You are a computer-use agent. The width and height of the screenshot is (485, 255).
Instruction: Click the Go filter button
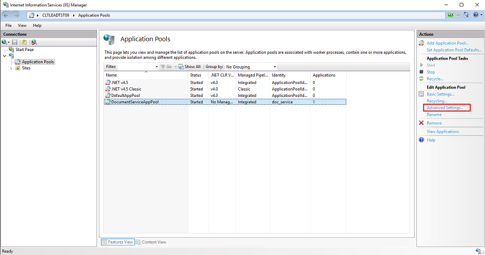point(166,67)
